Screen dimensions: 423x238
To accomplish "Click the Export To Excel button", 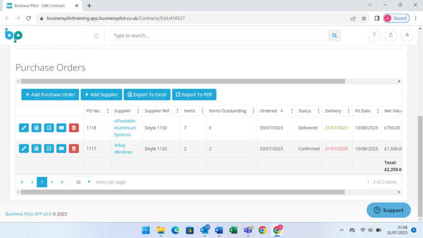I will (147, 95).
